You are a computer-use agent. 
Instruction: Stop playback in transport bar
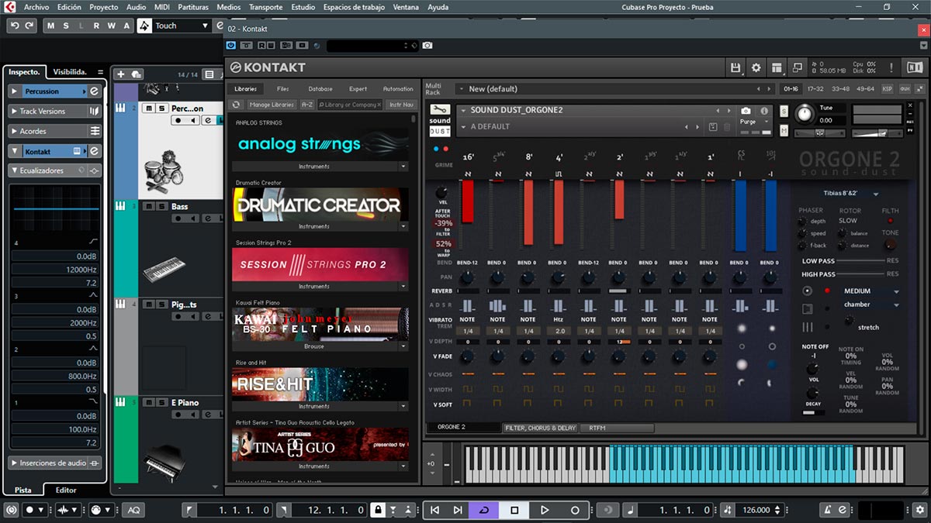[514, 510]
